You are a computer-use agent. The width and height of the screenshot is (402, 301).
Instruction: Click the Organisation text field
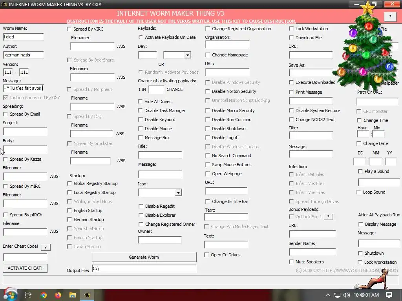point(227,45)
